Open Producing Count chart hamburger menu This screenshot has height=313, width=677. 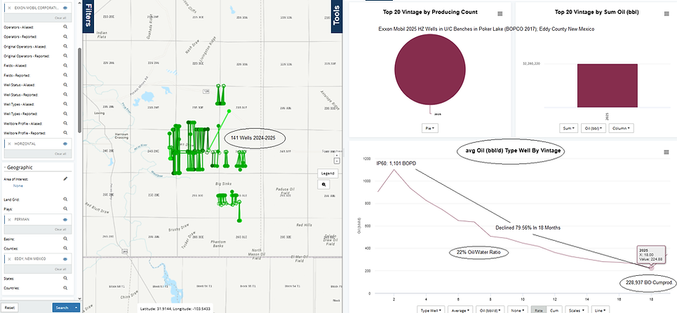[500, 14]
